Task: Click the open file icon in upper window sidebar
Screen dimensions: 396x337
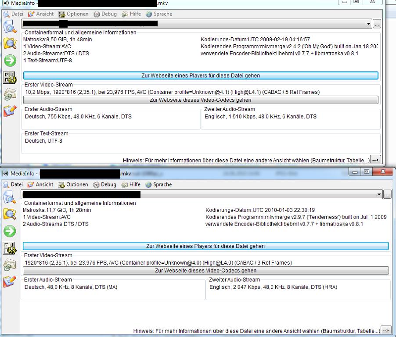Action: click(x=10, y=27)
